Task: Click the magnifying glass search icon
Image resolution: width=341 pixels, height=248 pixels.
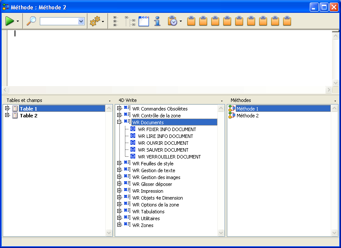Action: click(x=31, y=21)
